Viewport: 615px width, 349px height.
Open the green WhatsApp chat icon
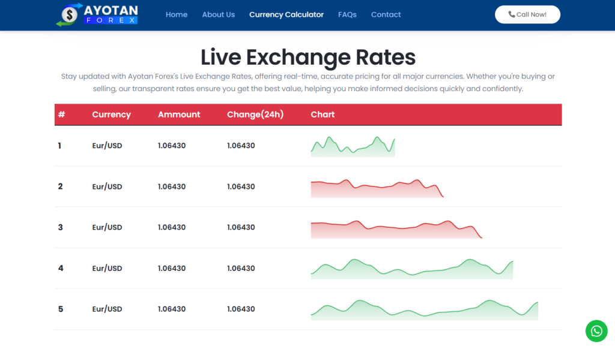pos(596,330)
